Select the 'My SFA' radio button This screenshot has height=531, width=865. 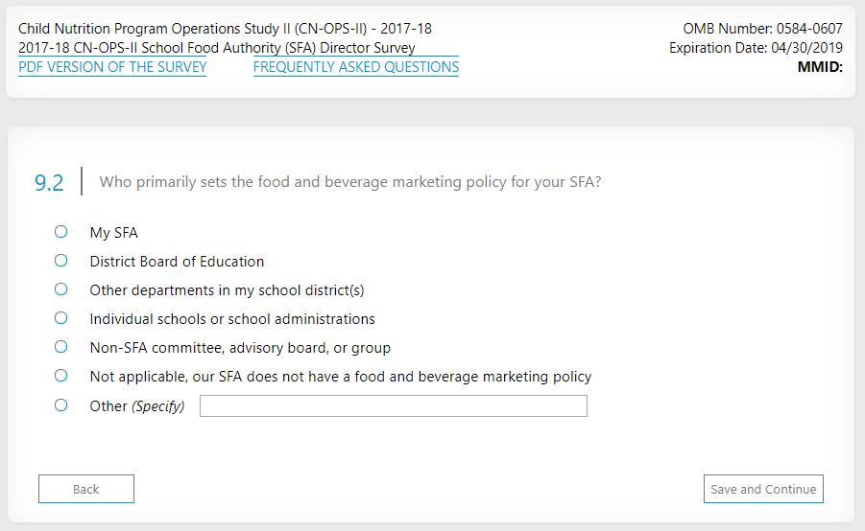61,232
